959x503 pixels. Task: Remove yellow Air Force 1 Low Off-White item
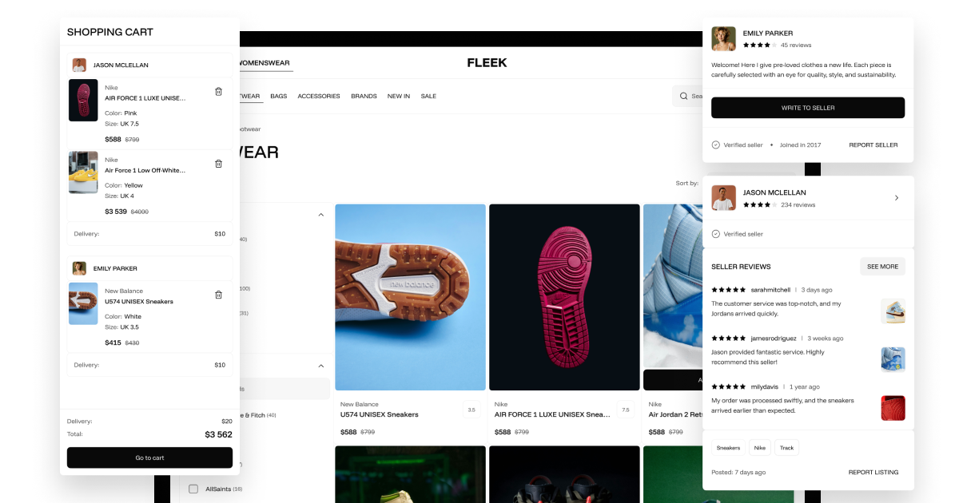pyautogui.click(x=218, y=164)
